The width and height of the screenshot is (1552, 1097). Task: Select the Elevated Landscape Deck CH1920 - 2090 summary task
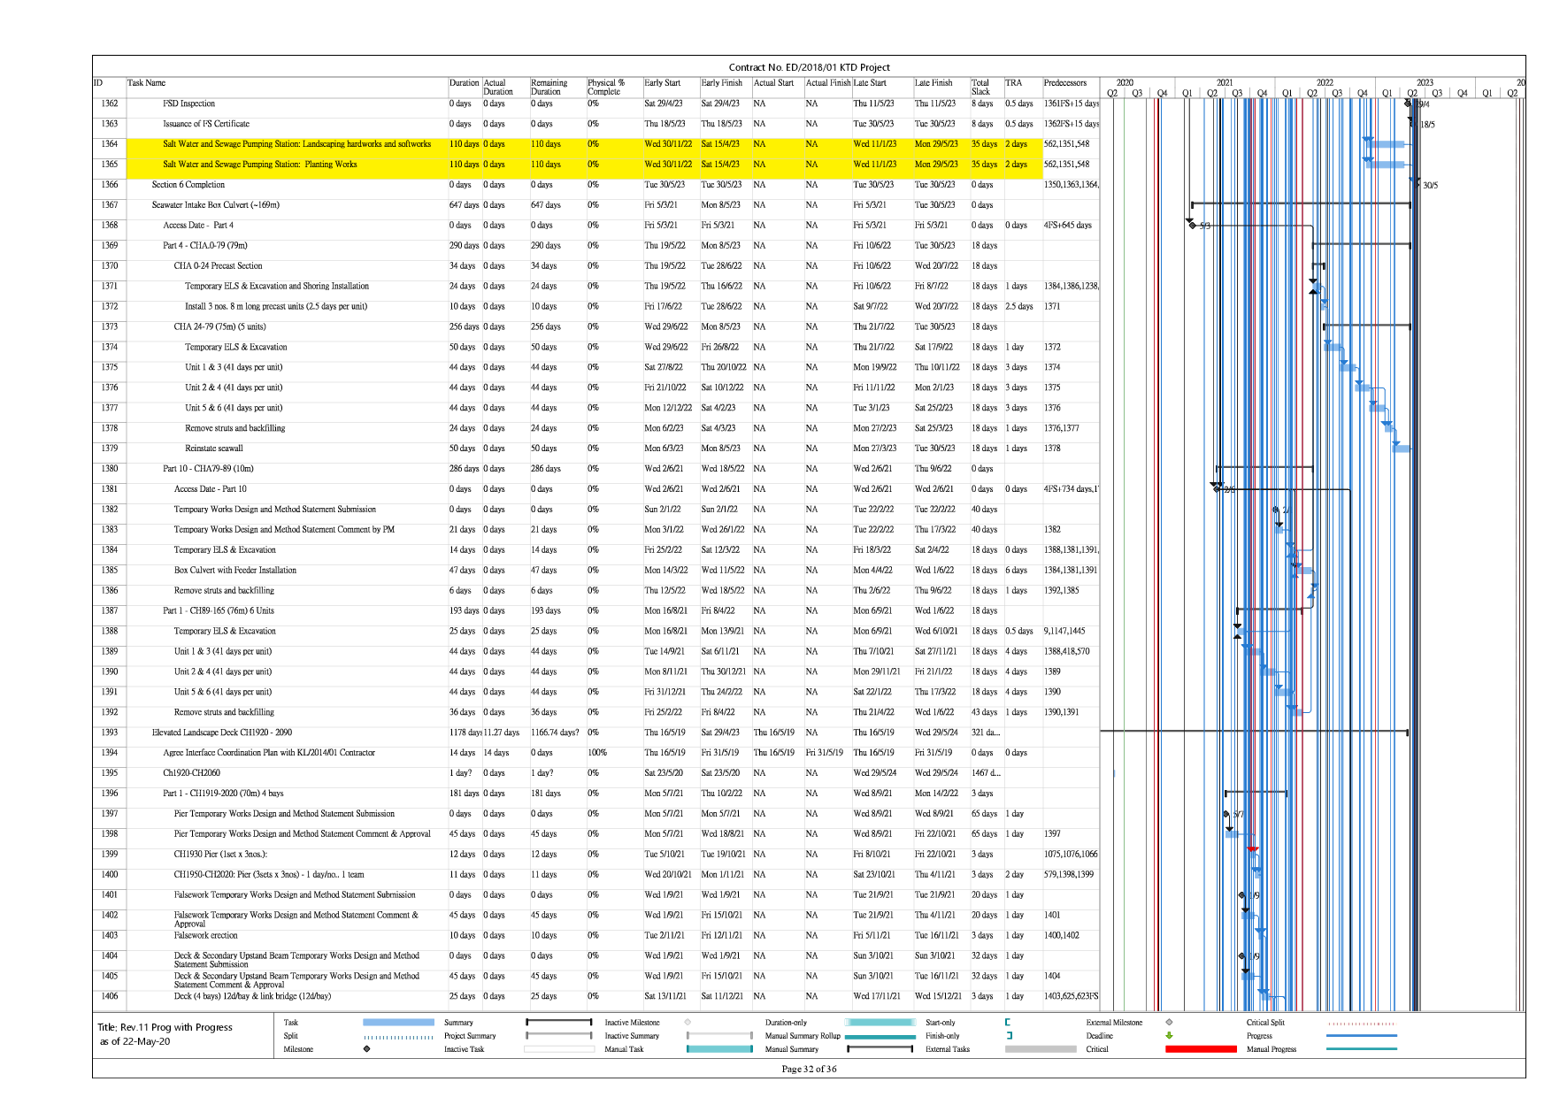221,733
